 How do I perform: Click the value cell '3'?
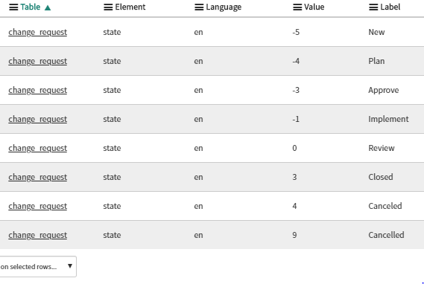pyautogui.click(x=294, y=177)
